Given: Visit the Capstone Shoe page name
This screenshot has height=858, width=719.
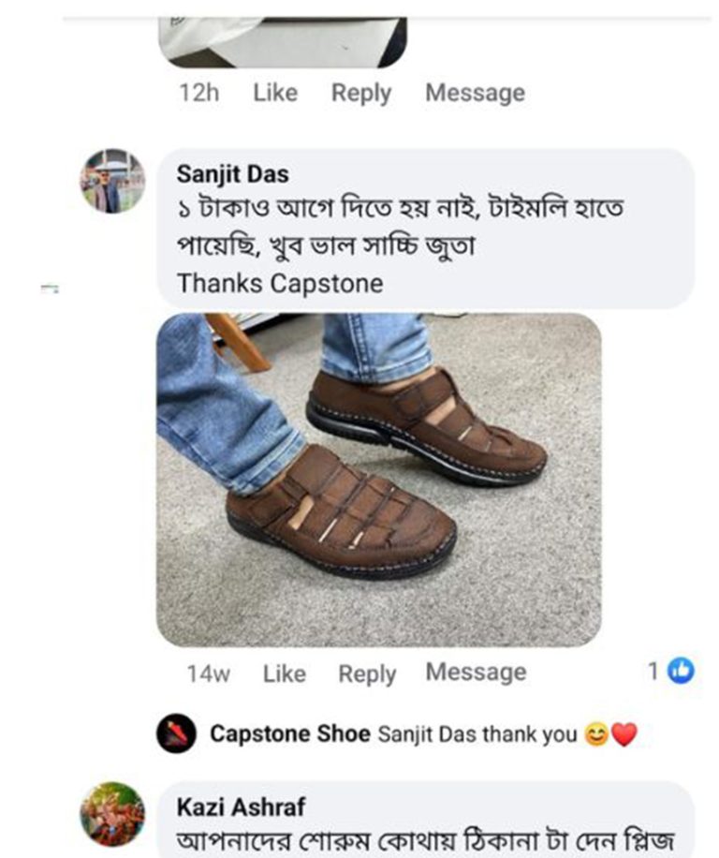Looking at the screenshot, I should click(289, 733).
